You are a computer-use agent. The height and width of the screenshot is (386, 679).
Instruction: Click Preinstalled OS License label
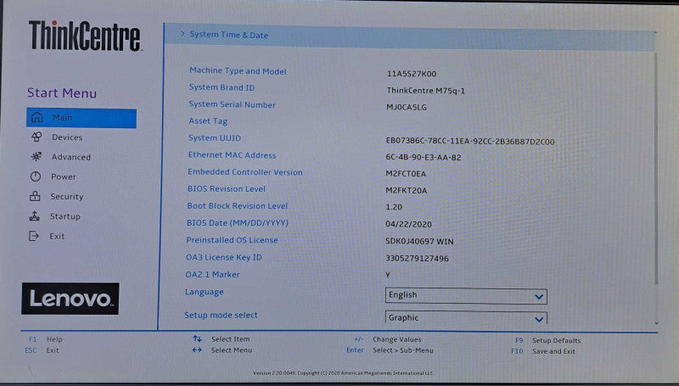[232, 240]
